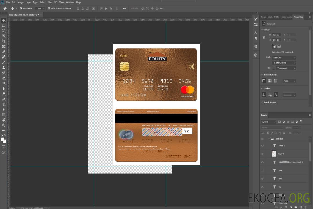Open the Character panel icon

click(x=256, y=33)
